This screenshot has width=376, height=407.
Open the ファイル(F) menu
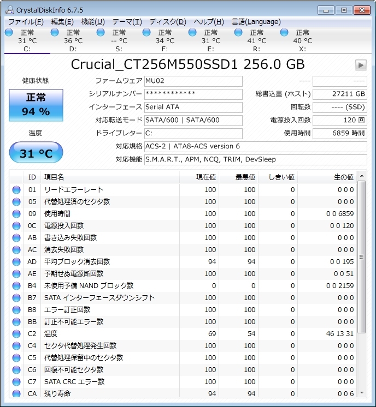click(x=26, y=22)
